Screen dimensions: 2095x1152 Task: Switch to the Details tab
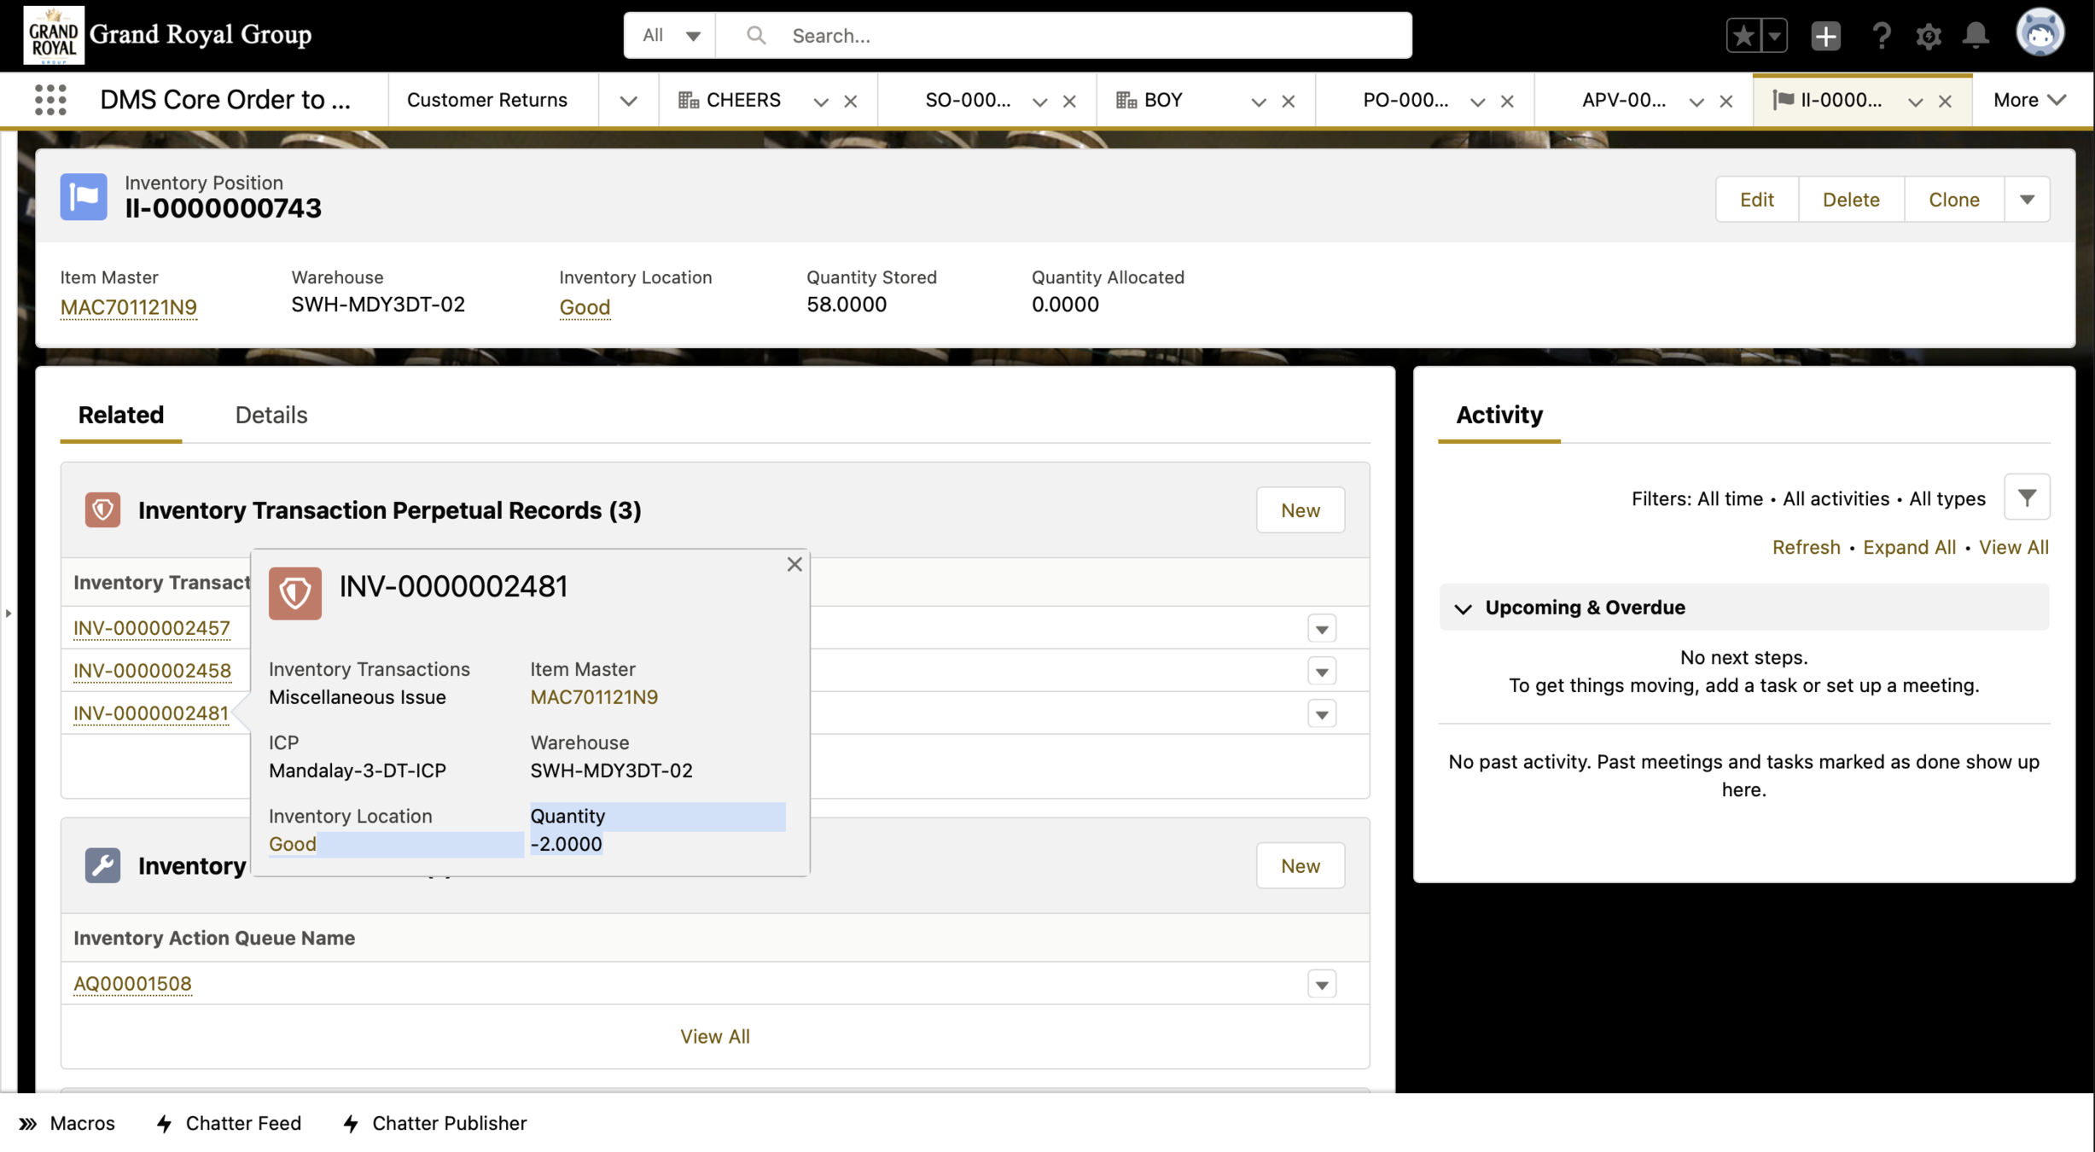pyautogui.click(x=271, y=415)
